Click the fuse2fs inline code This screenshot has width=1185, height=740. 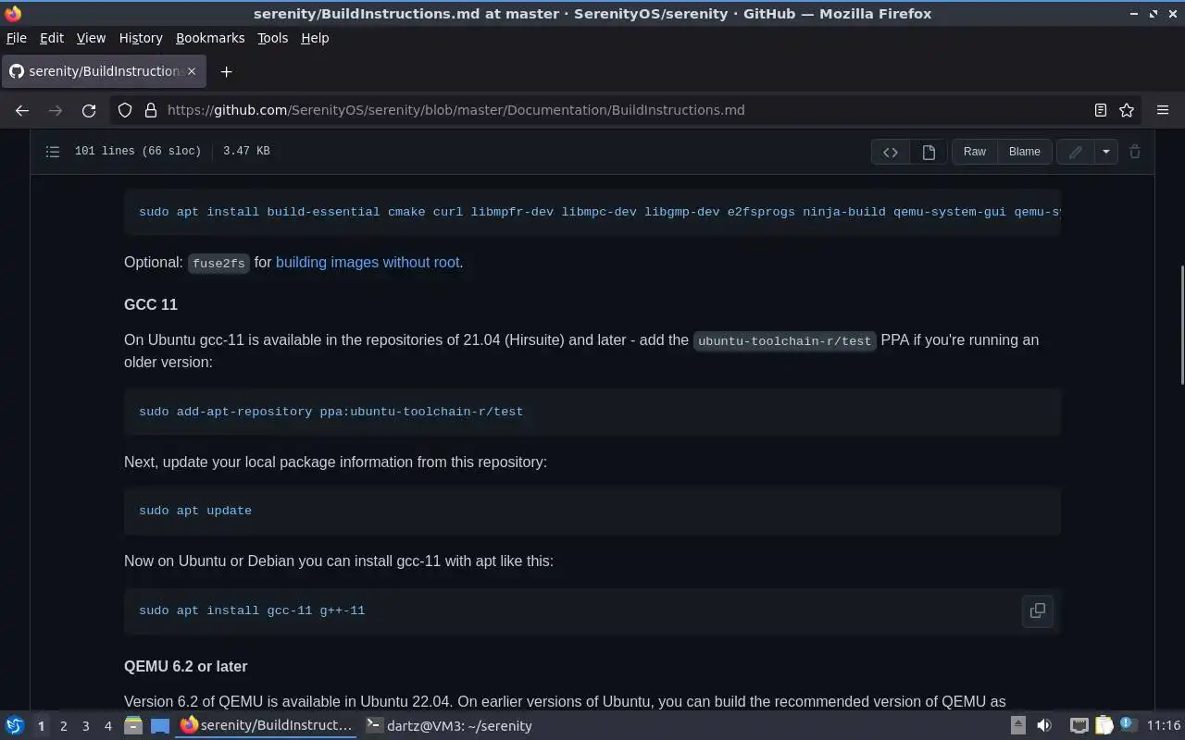218,264
